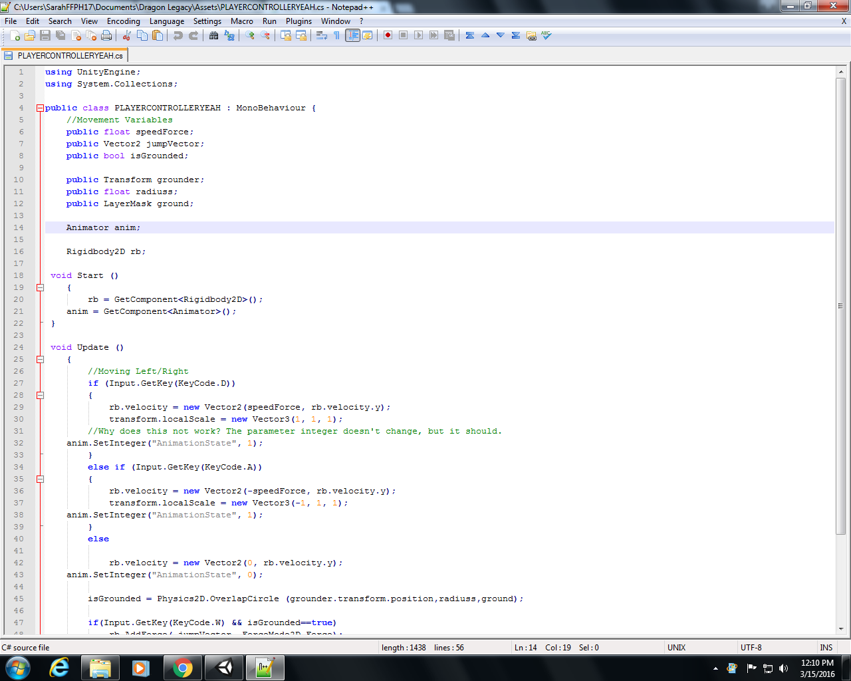
Task: Collapse the class fold marker on line 4
Action: click(40, 108)
